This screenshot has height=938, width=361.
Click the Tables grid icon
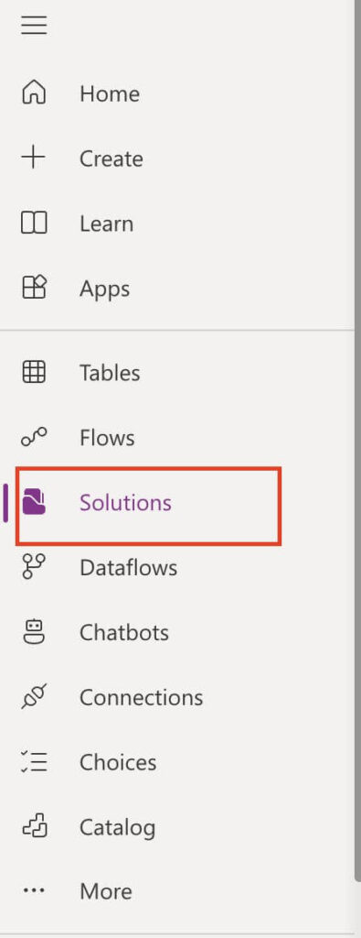click(34, 373)
